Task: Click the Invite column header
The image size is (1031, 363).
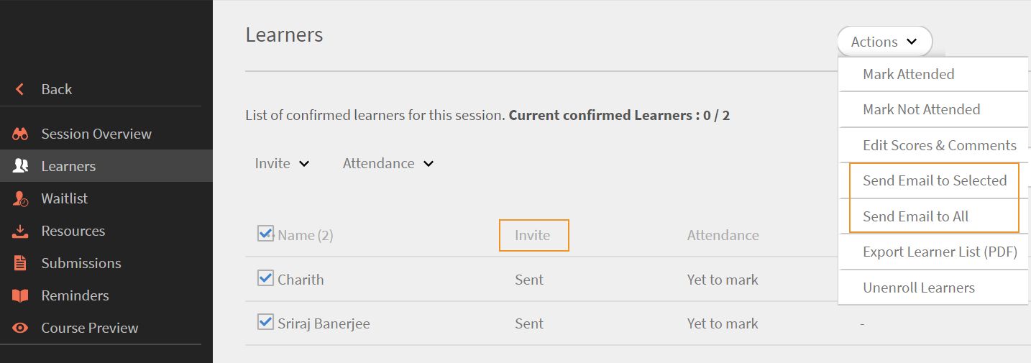Action: 532,235
